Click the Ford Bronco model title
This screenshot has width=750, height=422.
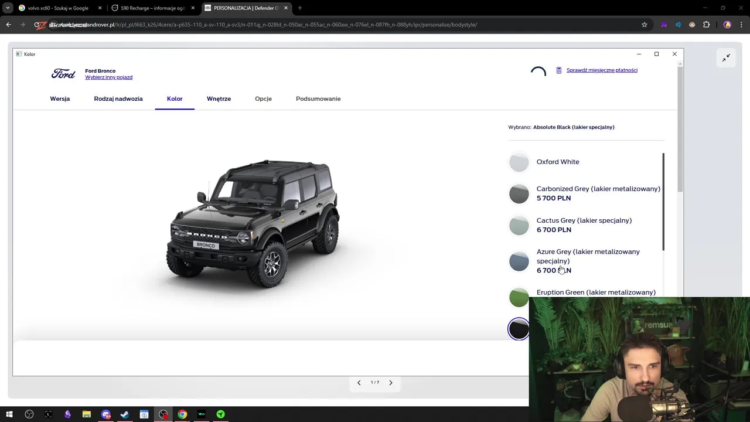(x=100, y=71)
